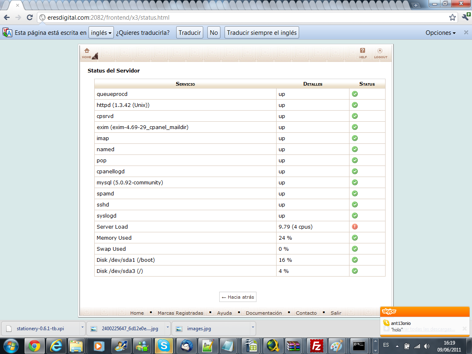Viewport: 472px width, 354px height.
Task: Click the address bar URL field
Action: pos(246,18)
